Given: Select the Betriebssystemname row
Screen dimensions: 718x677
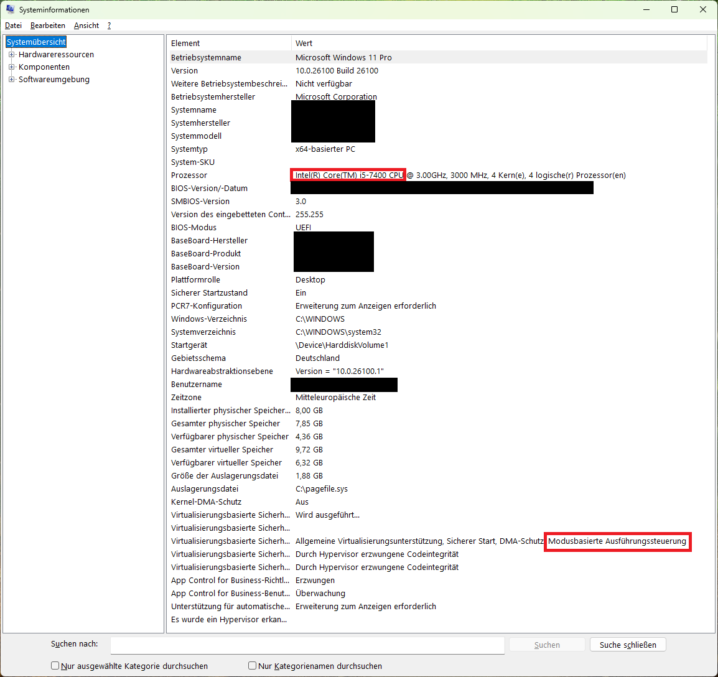Looking at the screenshot, I should click(x=437, y=58).
